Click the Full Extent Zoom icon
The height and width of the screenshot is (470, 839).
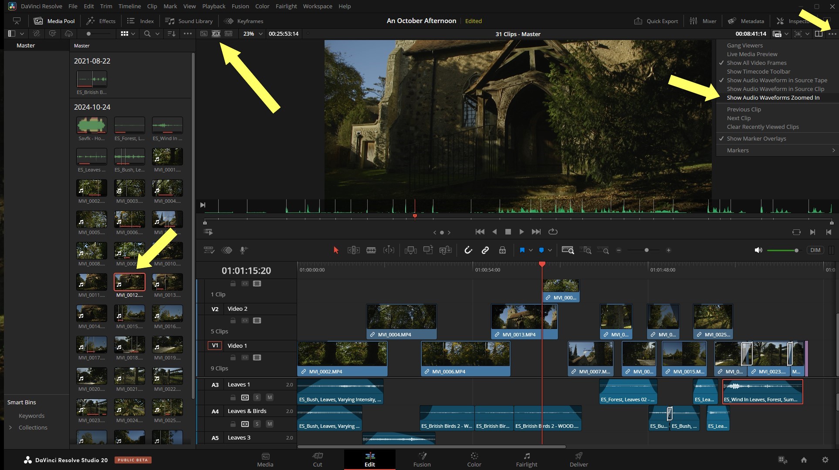coord(568,250)
